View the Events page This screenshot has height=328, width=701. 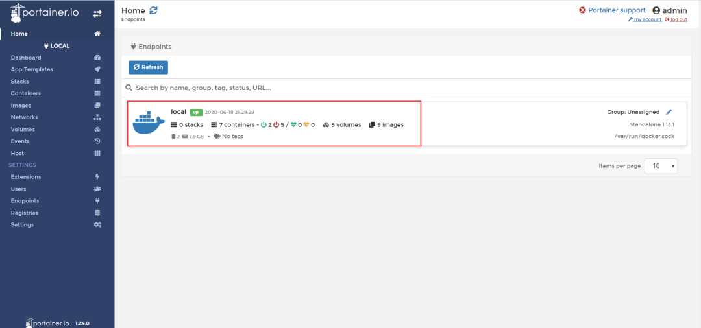click(20, 141)
